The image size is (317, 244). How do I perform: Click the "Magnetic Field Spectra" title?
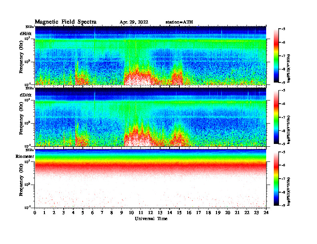(x=66, y=22)
